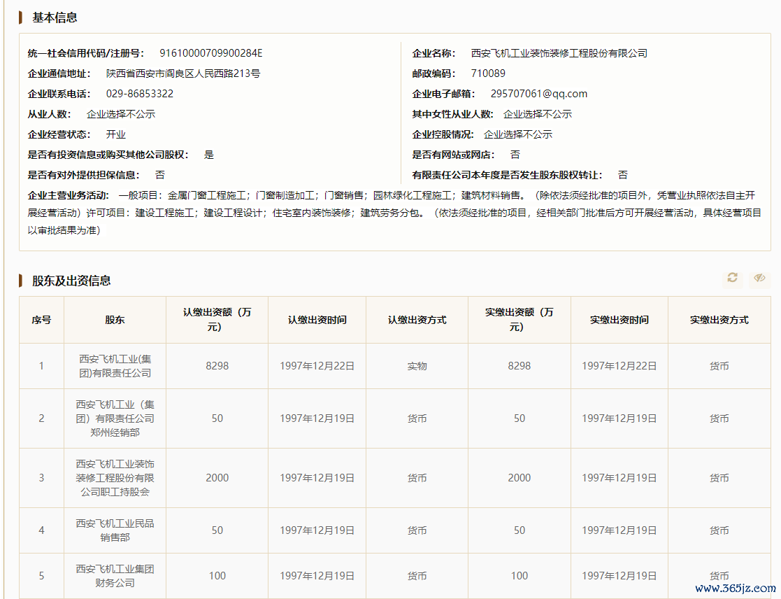Select paid-in amount 100 in row 5
This screenshot has width=781, height=599.
[519, 576]
